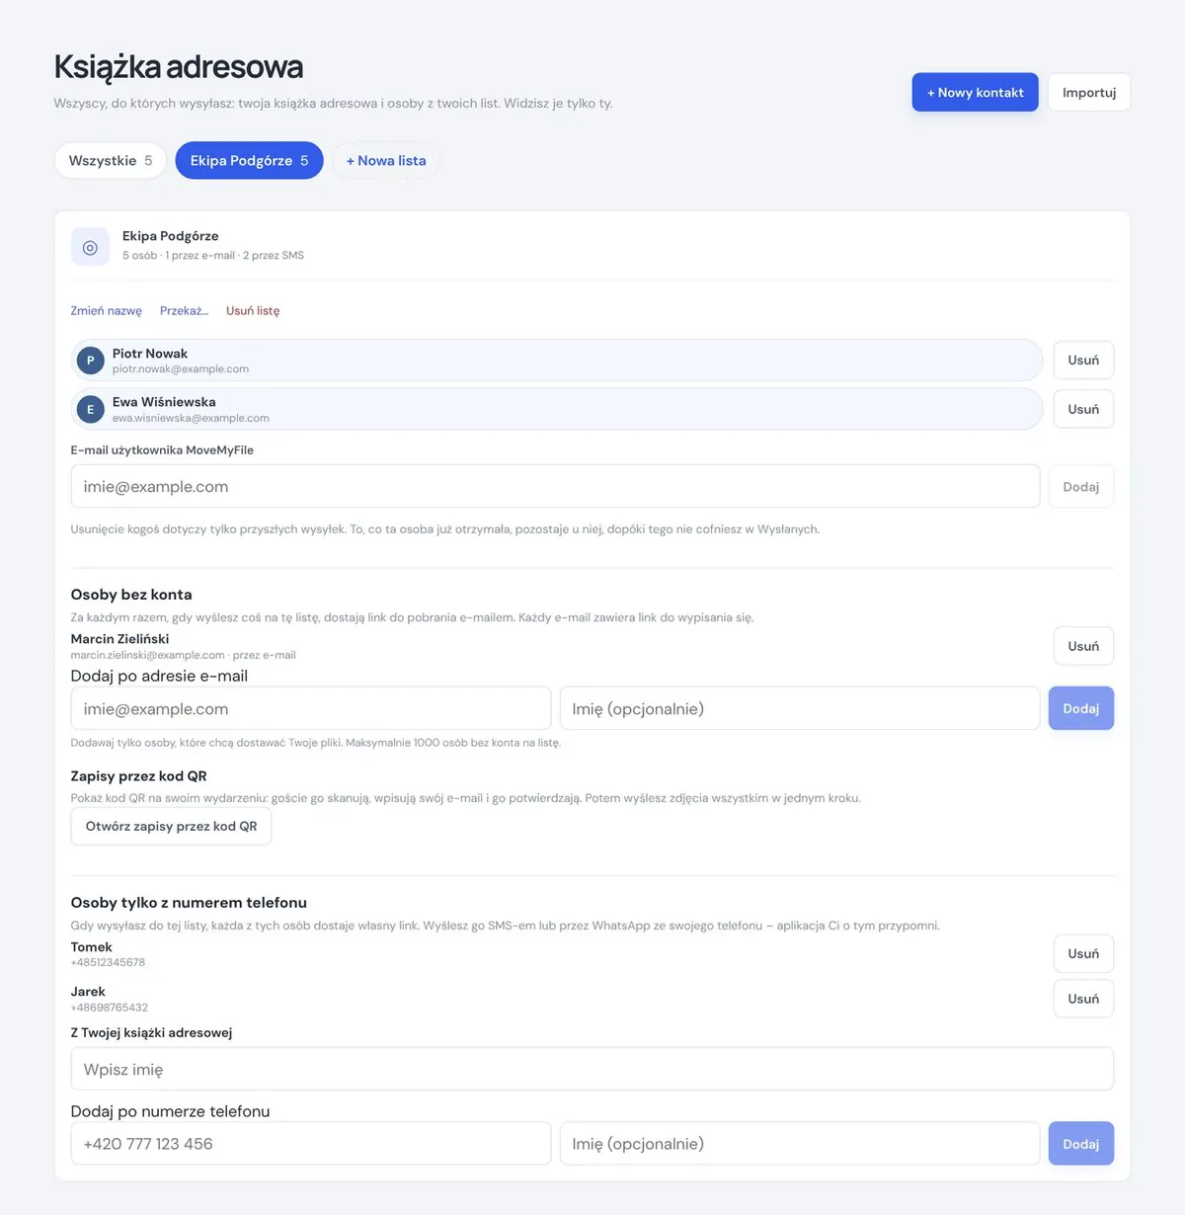Switch to the Ekipa Podgórze tab
This screenshot has width=1185, height=1215.
coord(249,160)
